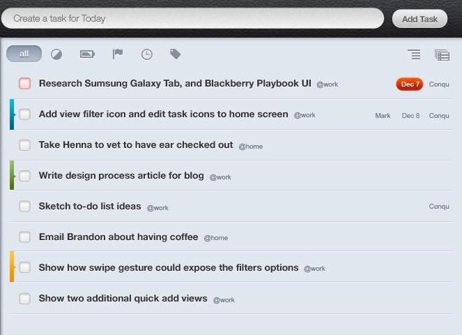The height and width of the screenshot is (335, 462).
Task: Open 'Write design process article for blog' task
Action: (121, 175)
